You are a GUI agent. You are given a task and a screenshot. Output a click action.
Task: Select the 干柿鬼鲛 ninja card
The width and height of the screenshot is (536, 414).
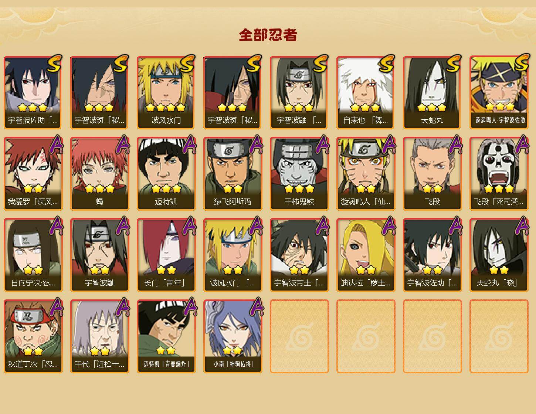click(299, 174)
